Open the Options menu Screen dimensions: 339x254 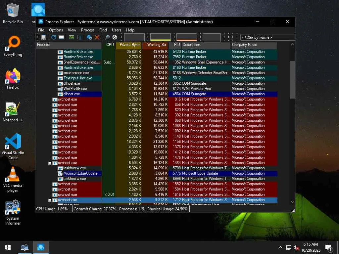(x=56, y=30)
